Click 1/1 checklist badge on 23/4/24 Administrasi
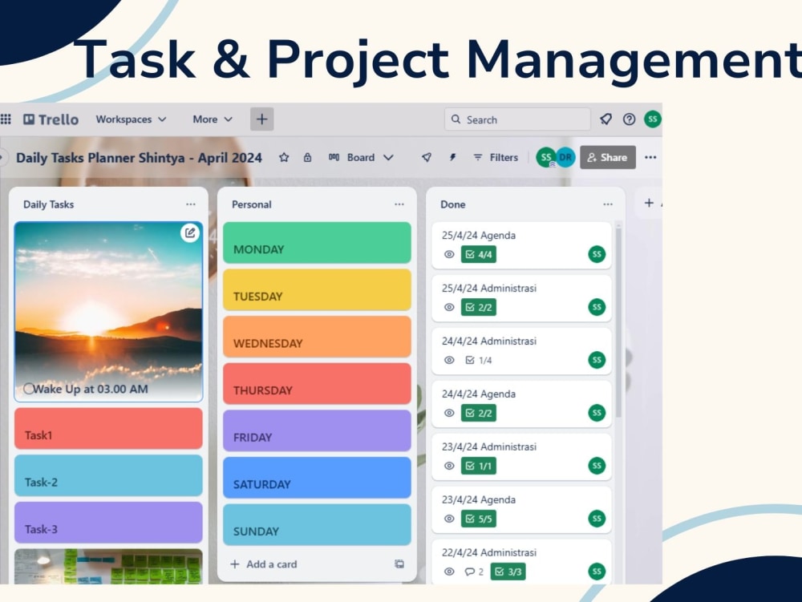This screenshot has width=802, height=602. pyautogui.click(x=479, y=466)
